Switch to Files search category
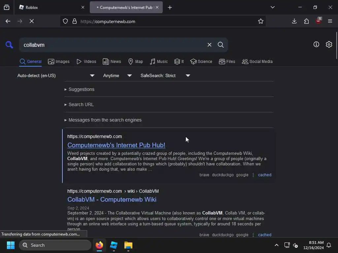The image size is (338, 253). tap(227, 62)
